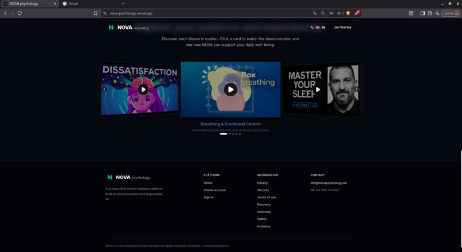Click Get Started button
The image size is (462, 252).
(343, 27)
